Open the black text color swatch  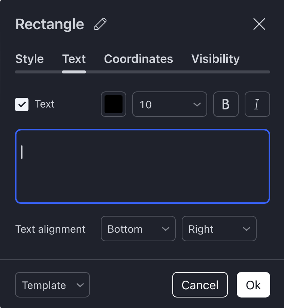point(114,104)
